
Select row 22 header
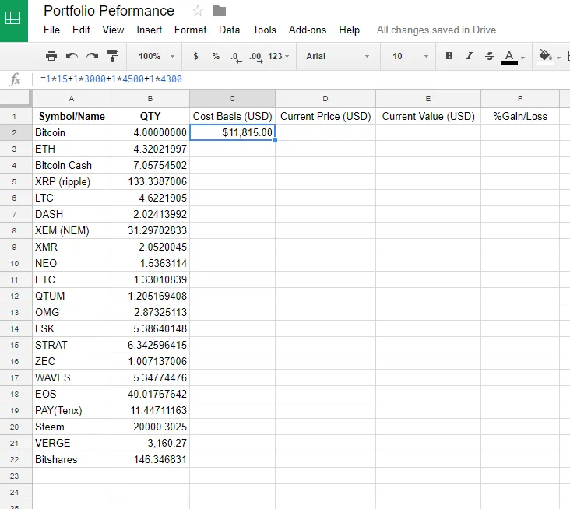[15, 460]
